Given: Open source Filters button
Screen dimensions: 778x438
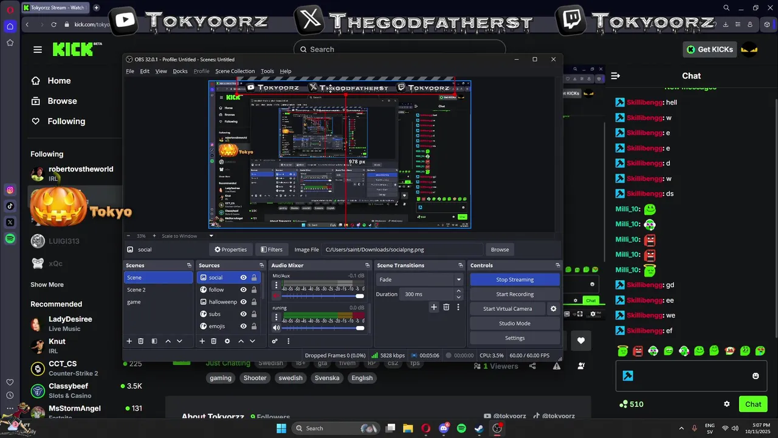Looking at the screenshot, I should tap(272, 249).
